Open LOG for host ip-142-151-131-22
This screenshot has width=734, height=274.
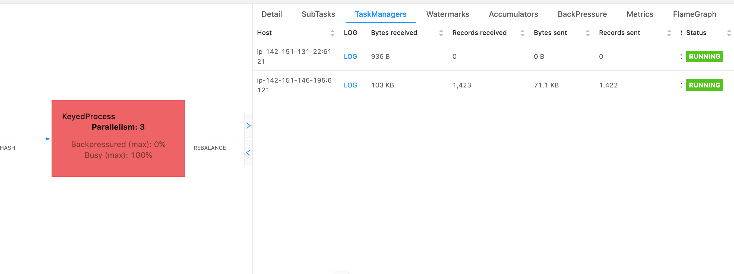tap(350, 57)
